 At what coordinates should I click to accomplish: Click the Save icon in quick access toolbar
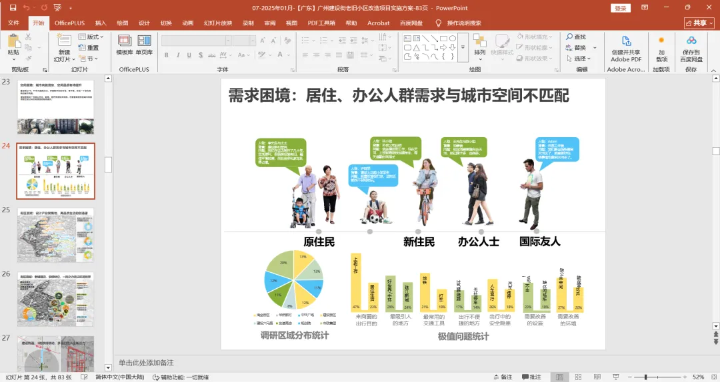pos(13,8)
